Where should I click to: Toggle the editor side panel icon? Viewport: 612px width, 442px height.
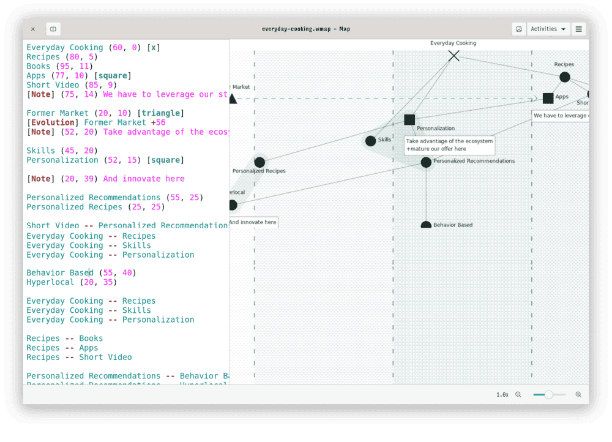53,29
